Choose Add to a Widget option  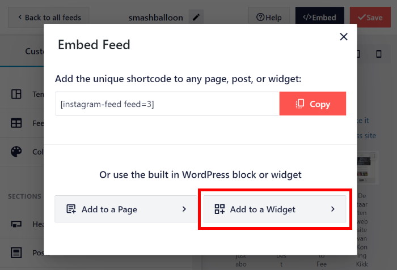274,209
